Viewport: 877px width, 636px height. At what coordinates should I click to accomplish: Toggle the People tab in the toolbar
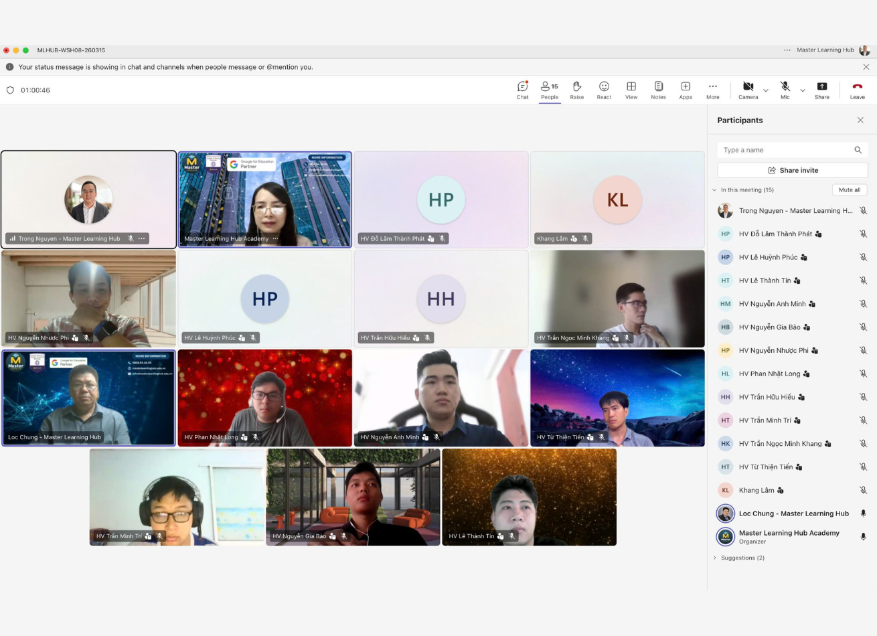(550, 90)
